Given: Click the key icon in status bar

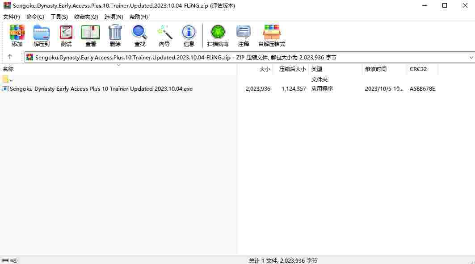Looking at the screenshot, I should pos(14,260).
